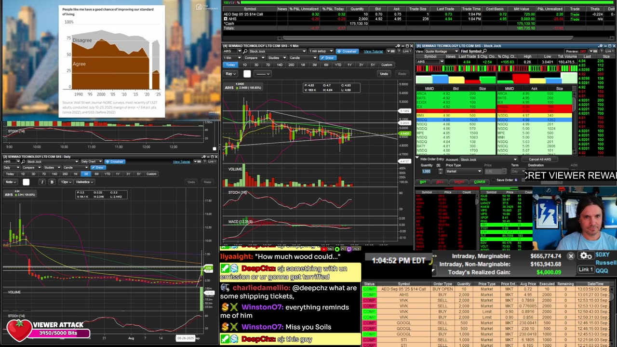Click the Trade link for the AEO call position

575,14
